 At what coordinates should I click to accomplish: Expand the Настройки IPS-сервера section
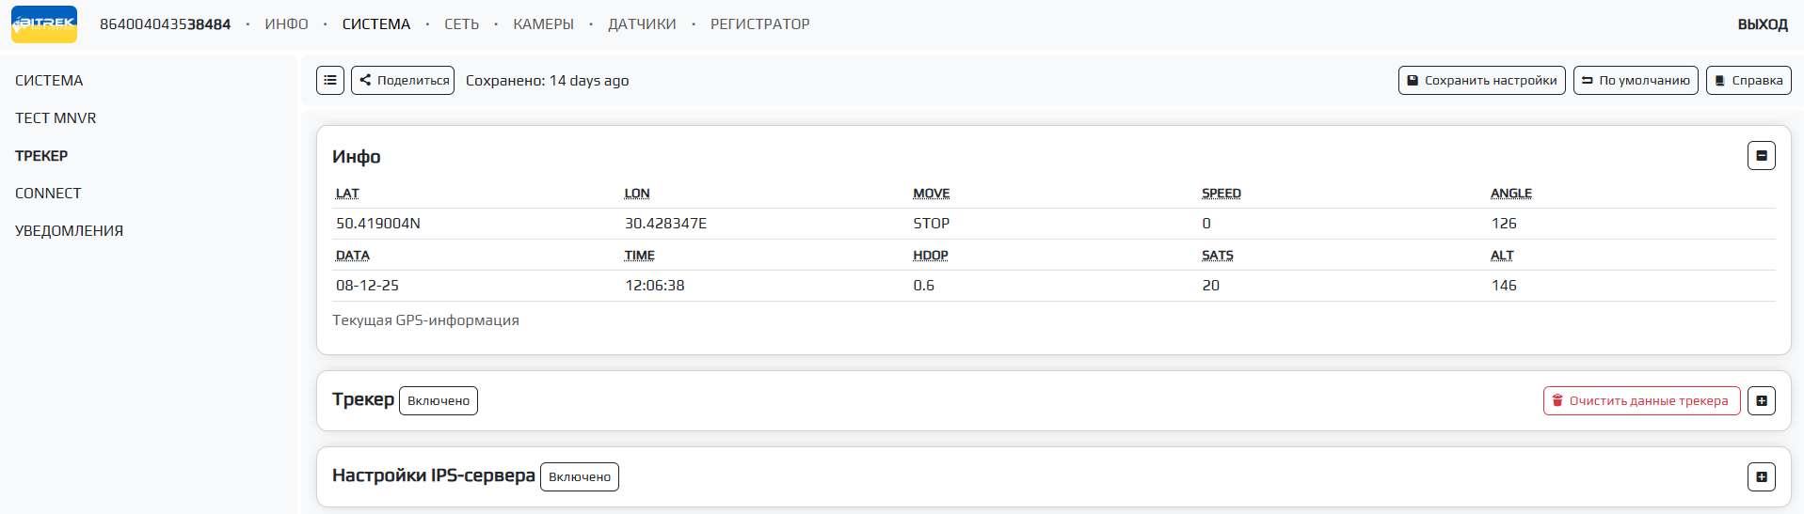tap(1761, 477)
